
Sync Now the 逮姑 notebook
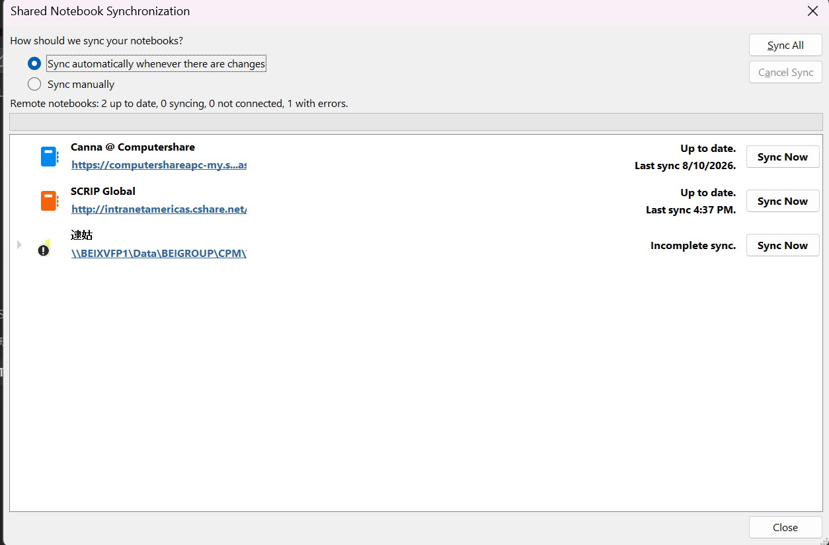click(x=783, y=246)
